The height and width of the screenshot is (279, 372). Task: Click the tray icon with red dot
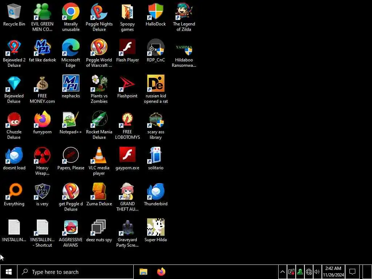pyautogui.click(x=291, y=272)
